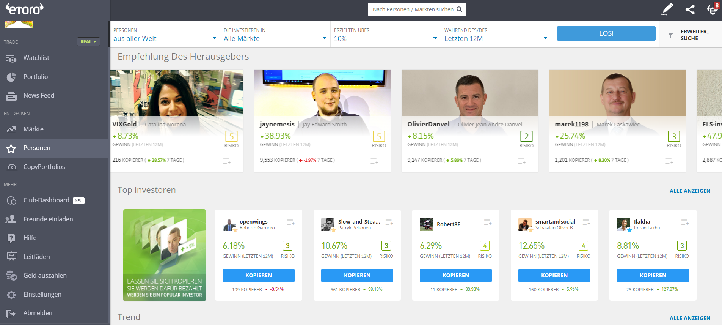
Task: Click the pencil write-post icon
Action: (667, 9)
